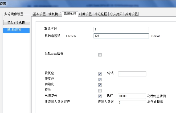Focus the 跳转扇区数 field showing 128
Image resolution: width=176 pixels, height=113 pixels.
[x=121, y=36]
